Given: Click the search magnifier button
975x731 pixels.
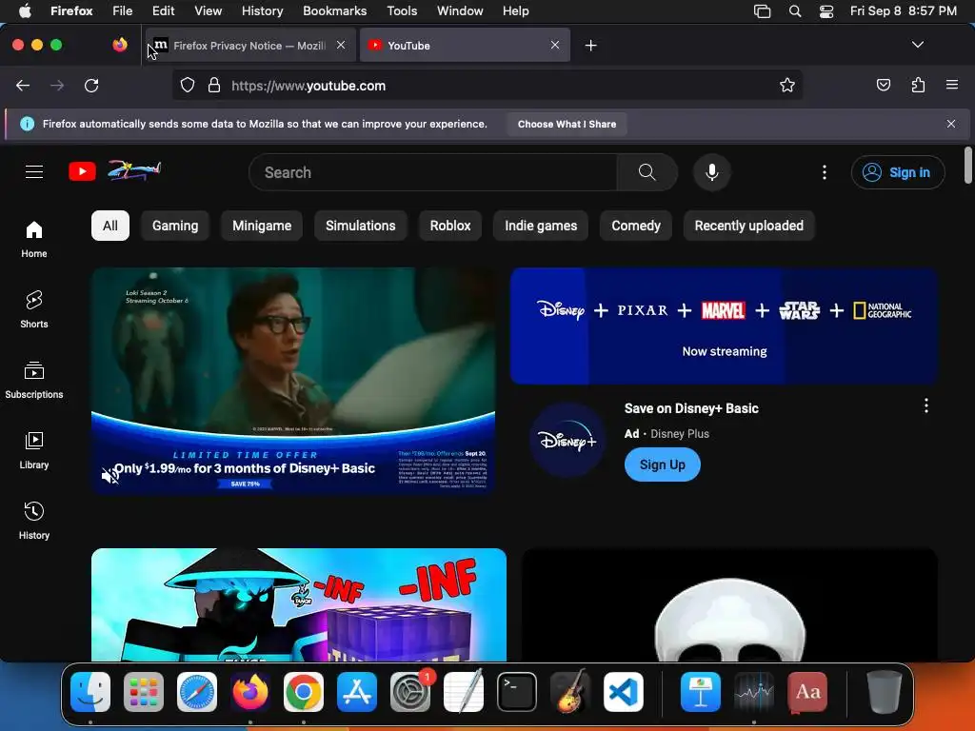Looking at the screenshot, I should point(647,172).
